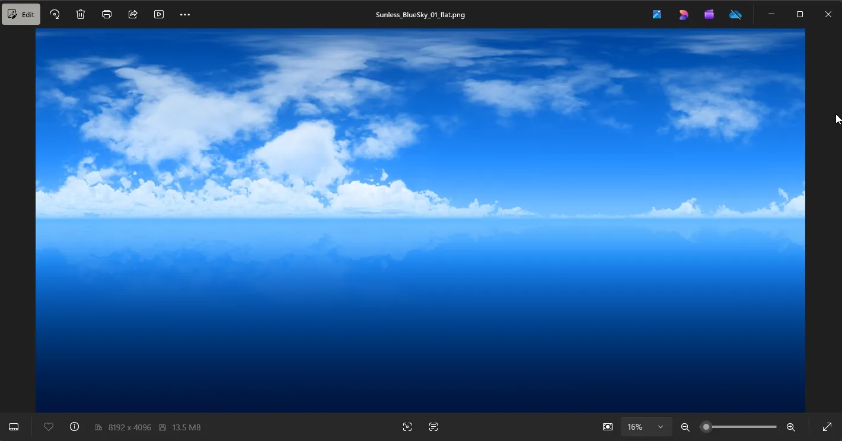The image size is (842, 441).
Task: Click the 13.5 MB file size text
Action: pos(186,427)
